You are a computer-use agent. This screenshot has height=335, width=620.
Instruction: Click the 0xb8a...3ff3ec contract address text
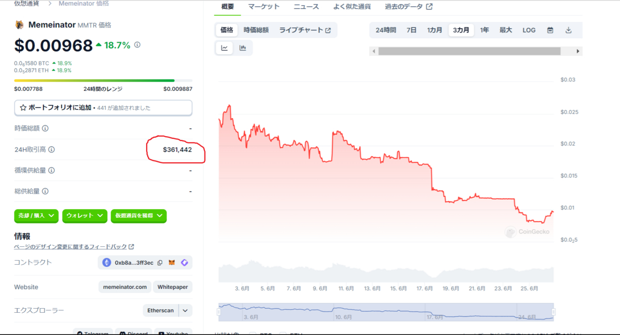click(134, 263)
